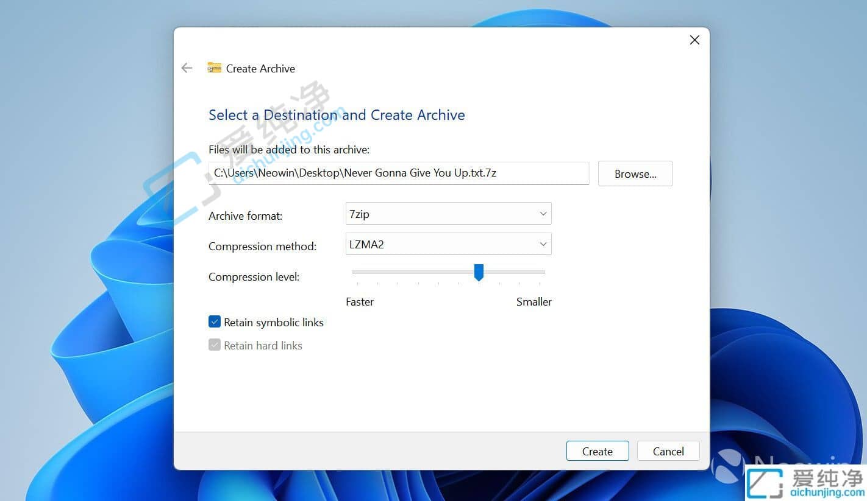Click the Retain symbolic links label text

point(273,323)
